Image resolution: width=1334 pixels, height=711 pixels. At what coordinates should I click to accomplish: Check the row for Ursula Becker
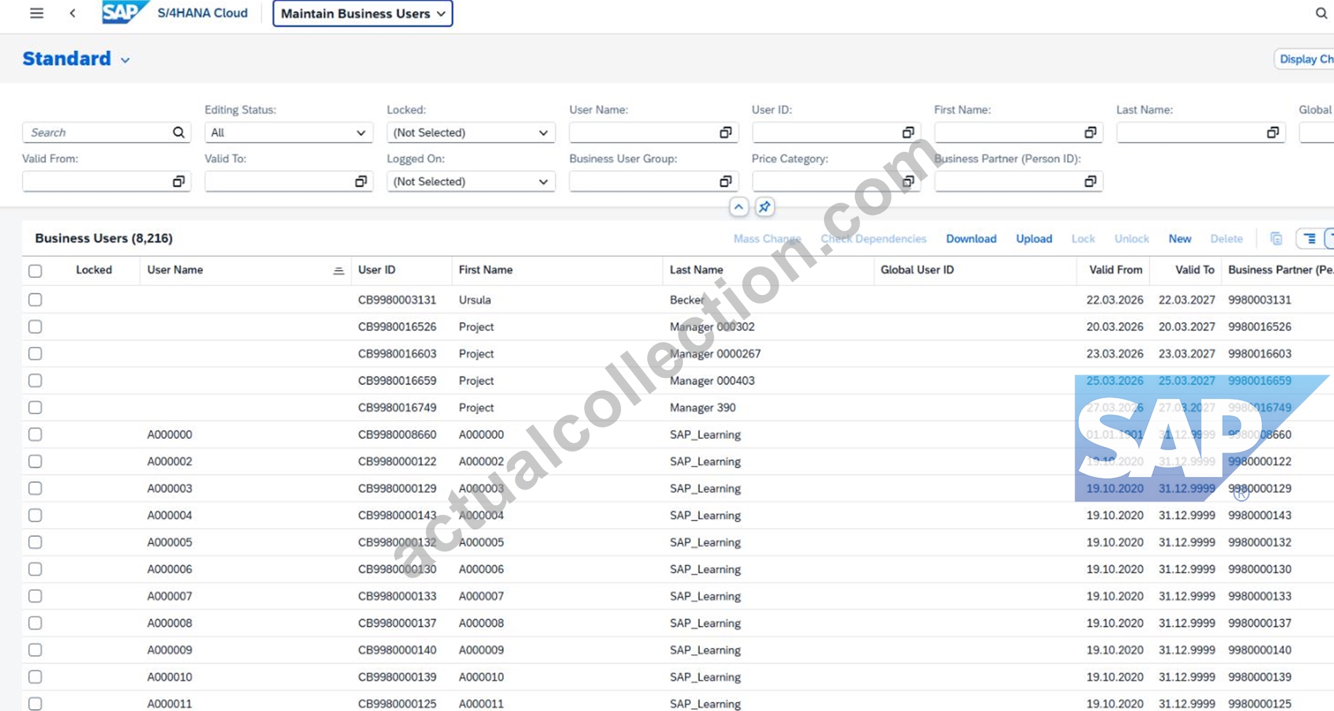(35, 300)
